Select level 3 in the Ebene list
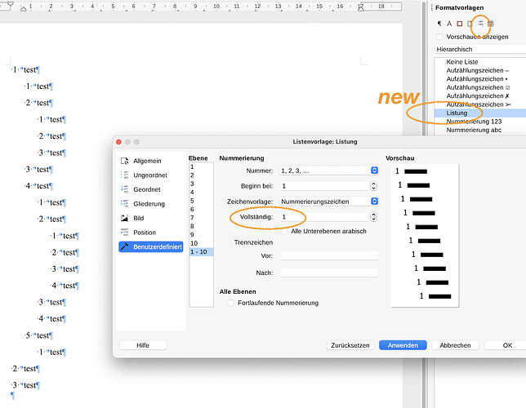 click(201, 184)
